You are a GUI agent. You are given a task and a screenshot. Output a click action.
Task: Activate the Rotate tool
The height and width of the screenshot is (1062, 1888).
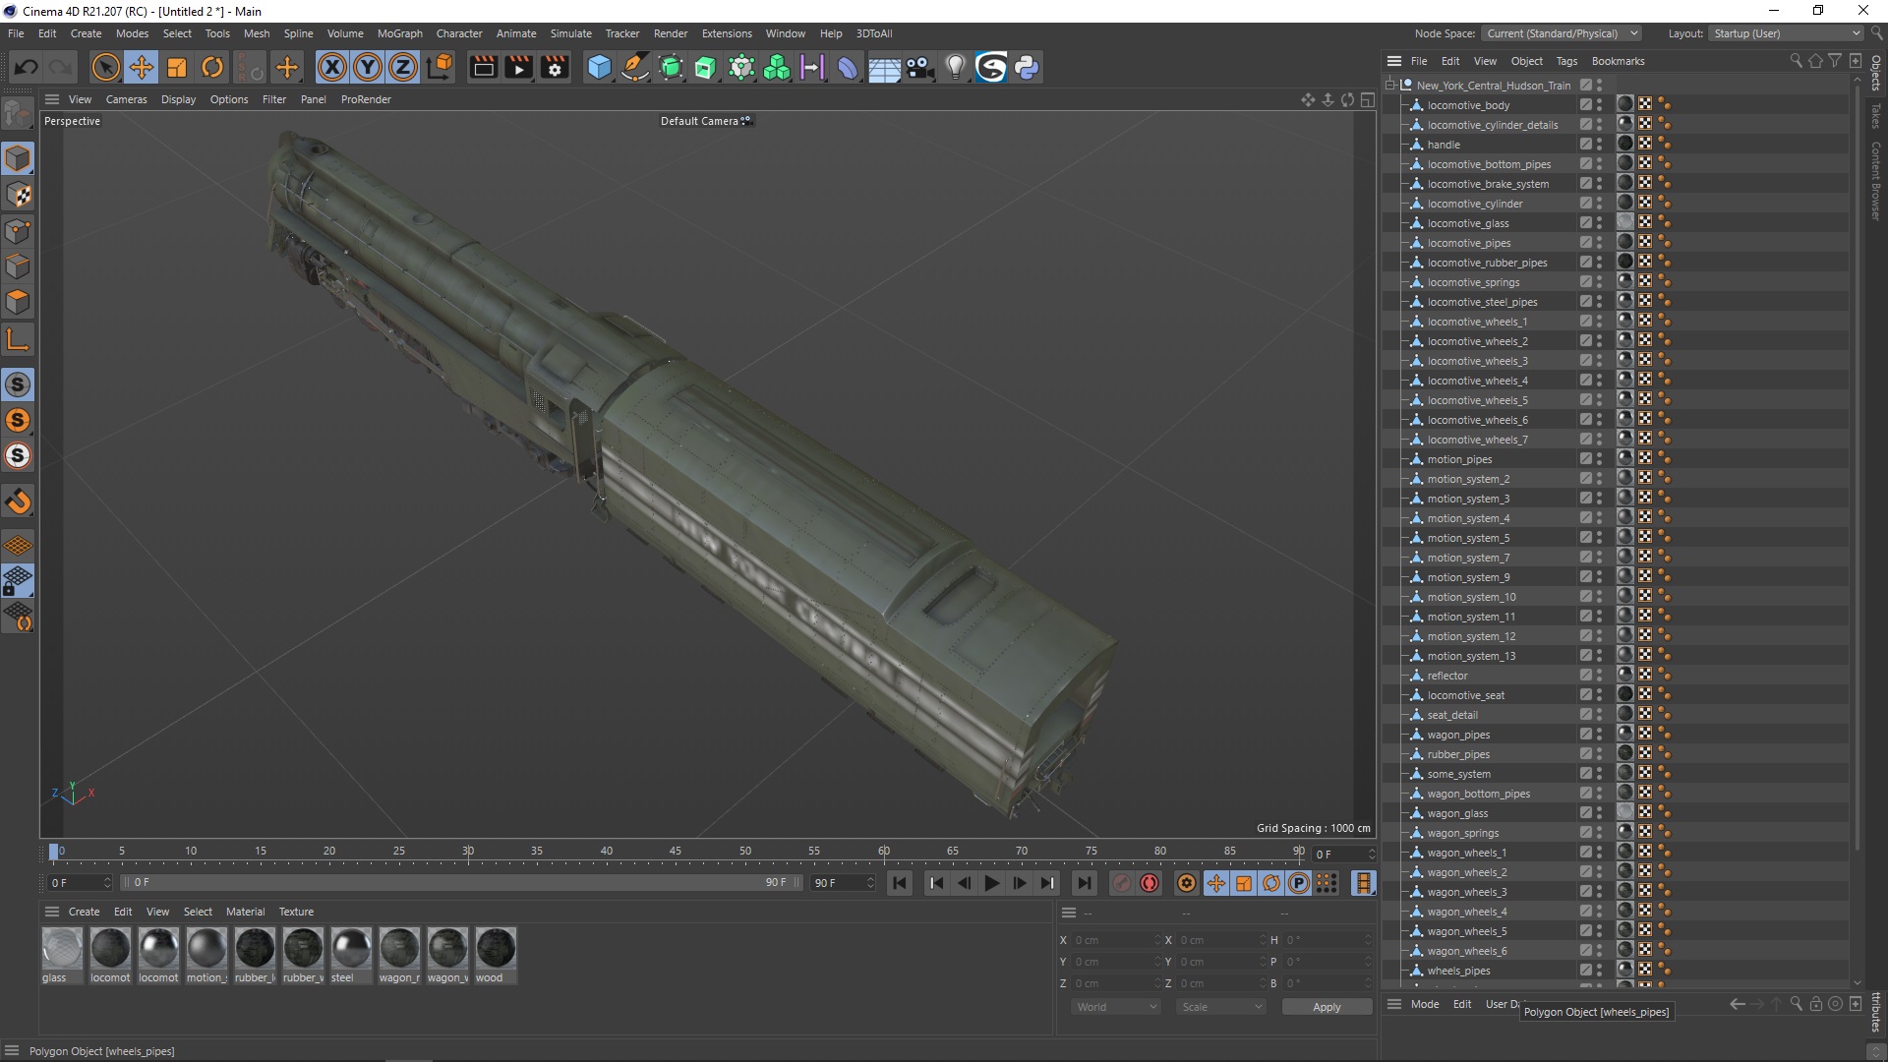[x=212, y=67]
